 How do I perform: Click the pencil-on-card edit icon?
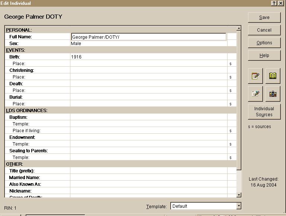(x=255, y=94)
